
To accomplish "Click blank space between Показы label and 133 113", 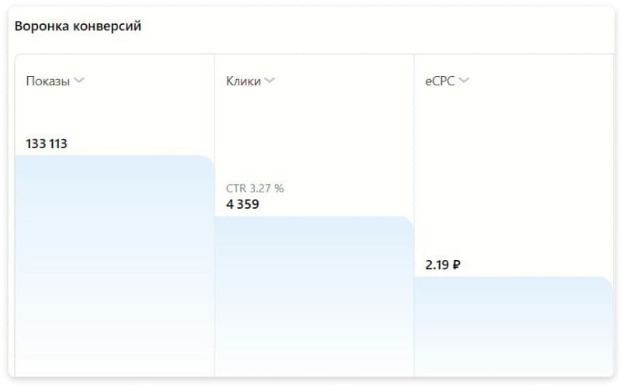I will tap(114, 113).
